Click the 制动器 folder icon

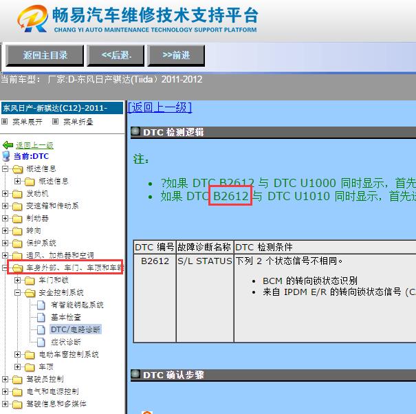pyautogui.click(x=17, y=219)
